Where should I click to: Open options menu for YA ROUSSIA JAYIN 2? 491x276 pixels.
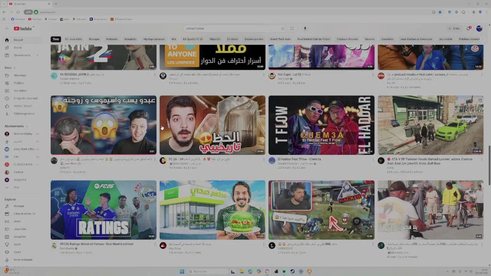pos(155,75)
